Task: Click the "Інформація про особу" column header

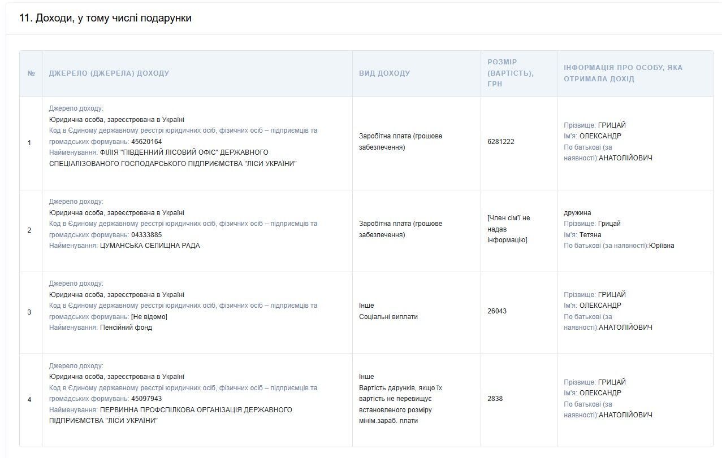Action: click(623, 73)
